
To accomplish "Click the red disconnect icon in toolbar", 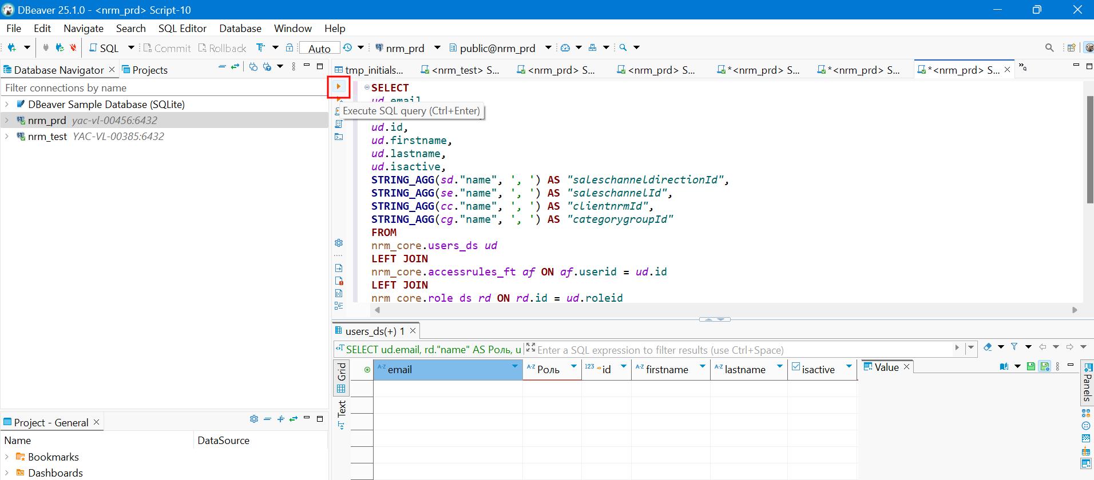I will [x=73, y=48].
